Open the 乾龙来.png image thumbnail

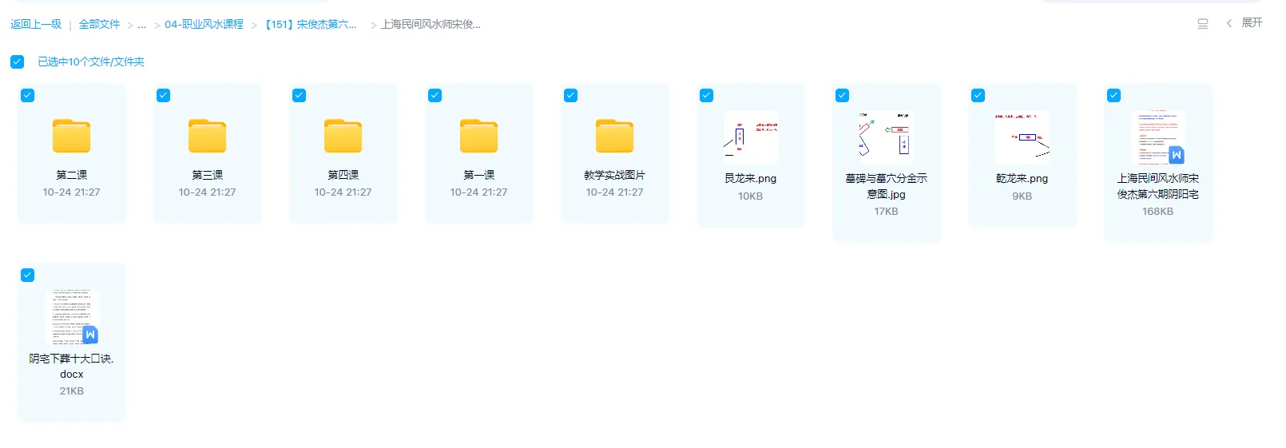coord(1022,137)
